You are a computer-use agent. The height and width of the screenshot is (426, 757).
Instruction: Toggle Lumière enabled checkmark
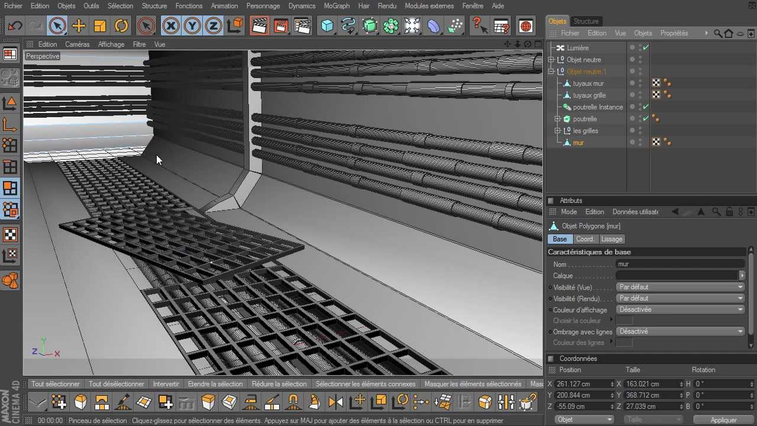pyautogui.click(x=646, y=48)
